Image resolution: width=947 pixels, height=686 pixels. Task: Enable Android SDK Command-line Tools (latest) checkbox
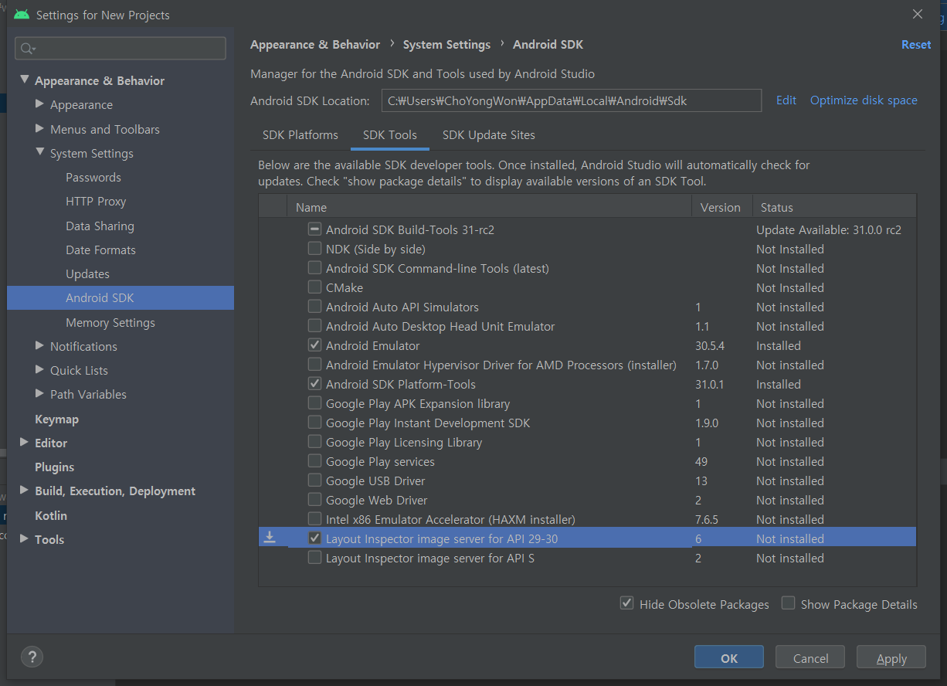coord(314,267)
